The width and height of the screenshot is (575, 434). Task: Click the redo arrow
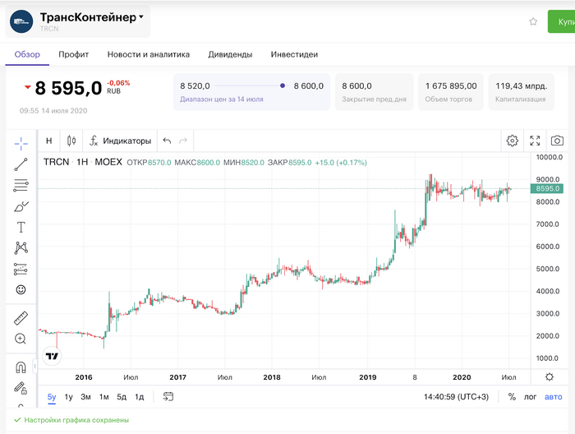pyautogui.click(x=183, y=141)
